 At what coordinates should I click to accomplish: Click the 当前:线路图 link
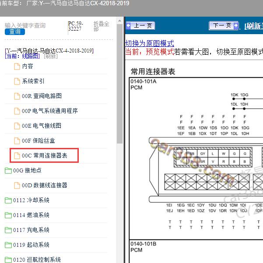tap(22, 56)
